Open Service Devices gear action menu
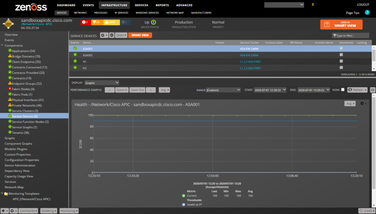The image size is (376, 214). coord(104,35)
